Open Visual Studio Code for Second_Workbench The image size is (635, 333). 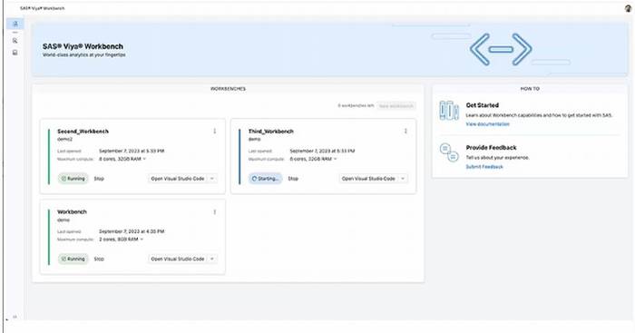point(178,179)
